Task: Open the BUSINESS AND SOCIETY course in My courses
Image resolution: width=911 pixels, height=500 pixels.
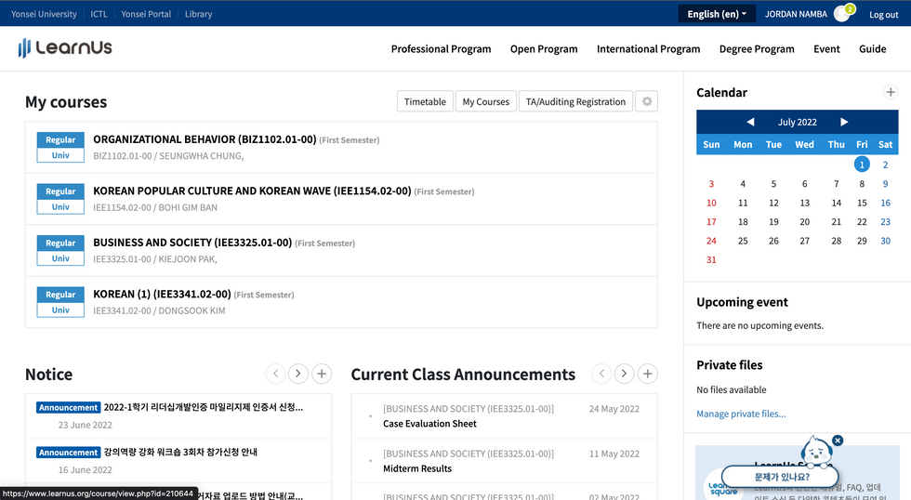Action: click(x=192, y=243)
